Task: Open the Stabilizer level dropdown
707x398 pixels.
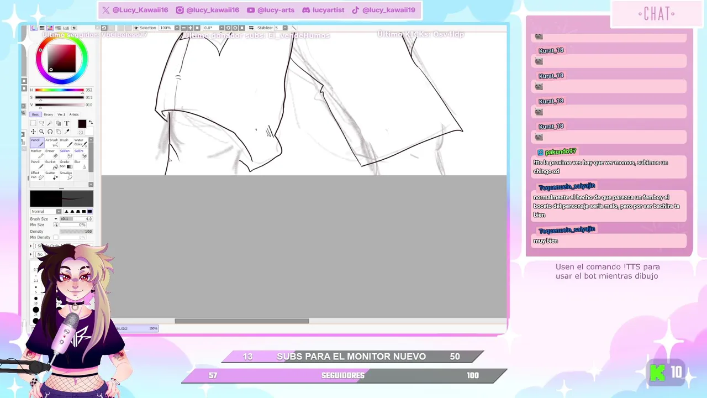Action: [285, 28]
